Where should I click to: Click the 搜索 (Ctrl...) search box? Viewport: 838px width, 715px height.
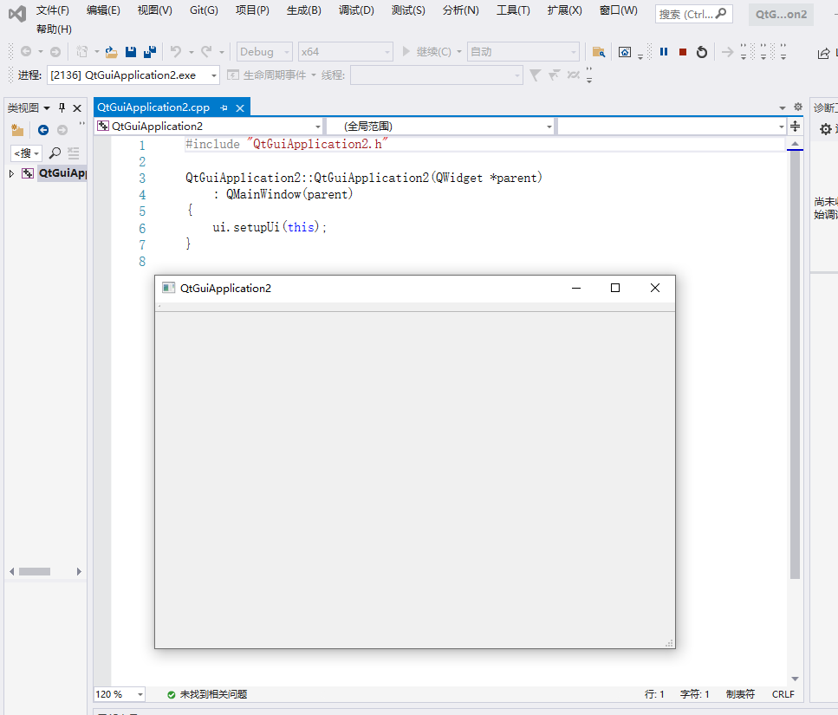693,15
